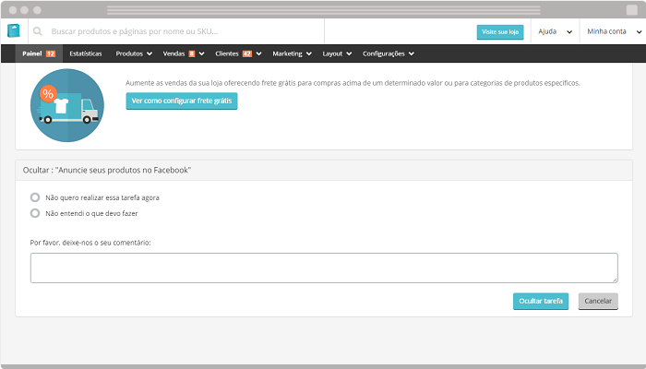Screen dimensions: 646x369
Task: Select "Não entendi o que devo fazer"
Action: tap(35, 213)
